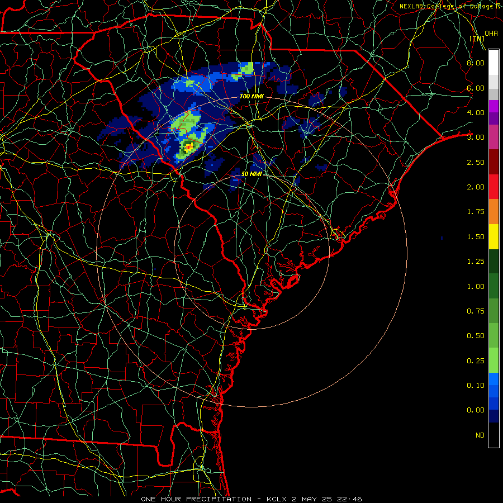The image size is (503, 503).
Task: Click the bright red legend swatch
Action: (493, 187)
